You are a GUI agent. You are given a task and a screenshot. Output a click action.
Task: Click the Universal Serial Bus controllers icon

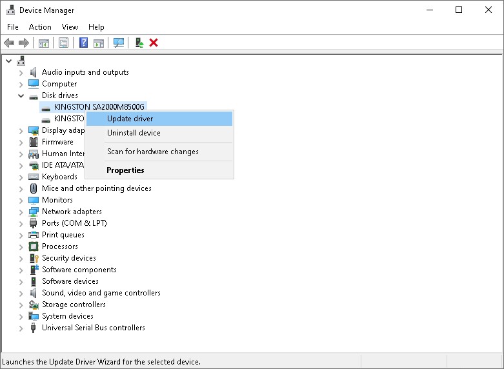pyautogui.click(x=33, y=328)
